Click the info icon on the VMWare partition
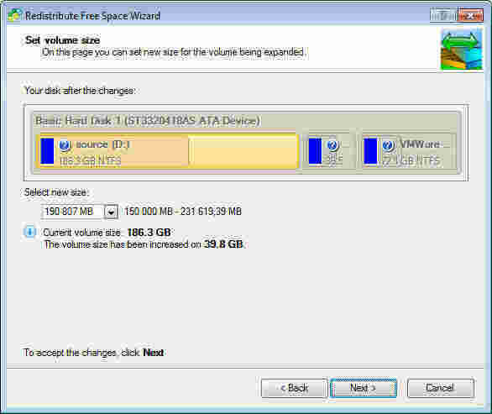Viewport: 492px width, 414px height. pyautogui.click(x=388, y=145)
